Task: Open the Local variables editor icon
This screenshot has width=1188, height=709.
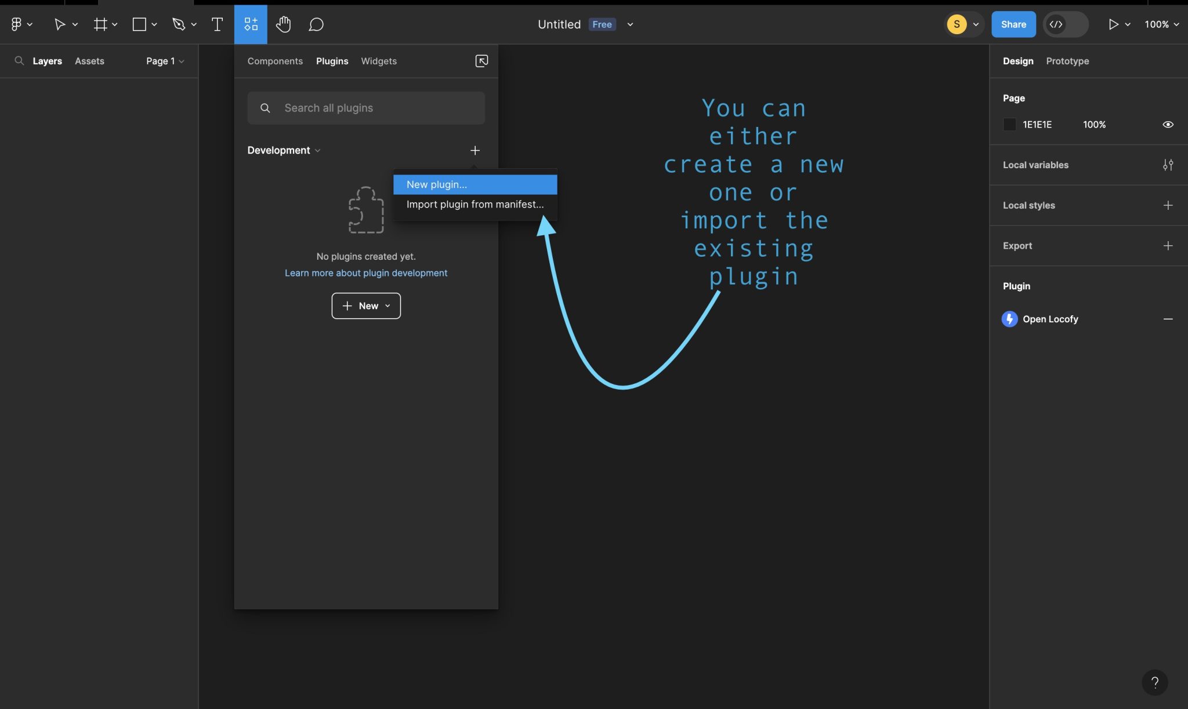Action: pos(1168,165)
